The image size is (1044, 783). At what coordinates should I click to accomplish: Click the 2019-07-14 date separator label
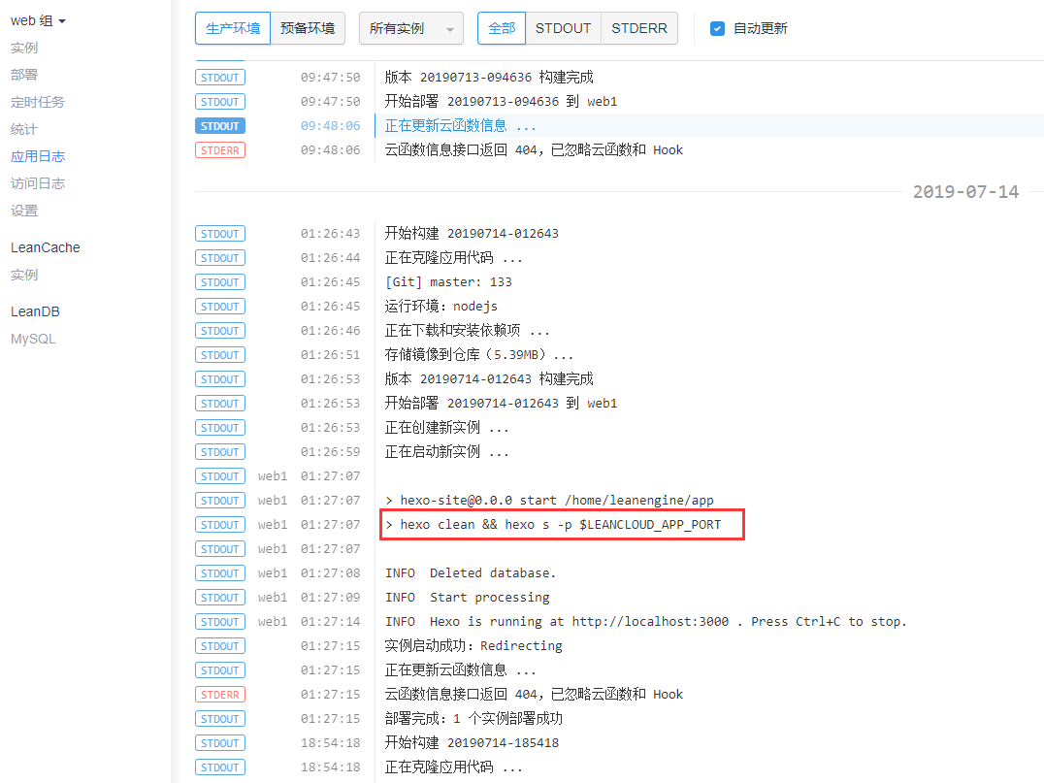pyautogui.click(x=965, y=192)
